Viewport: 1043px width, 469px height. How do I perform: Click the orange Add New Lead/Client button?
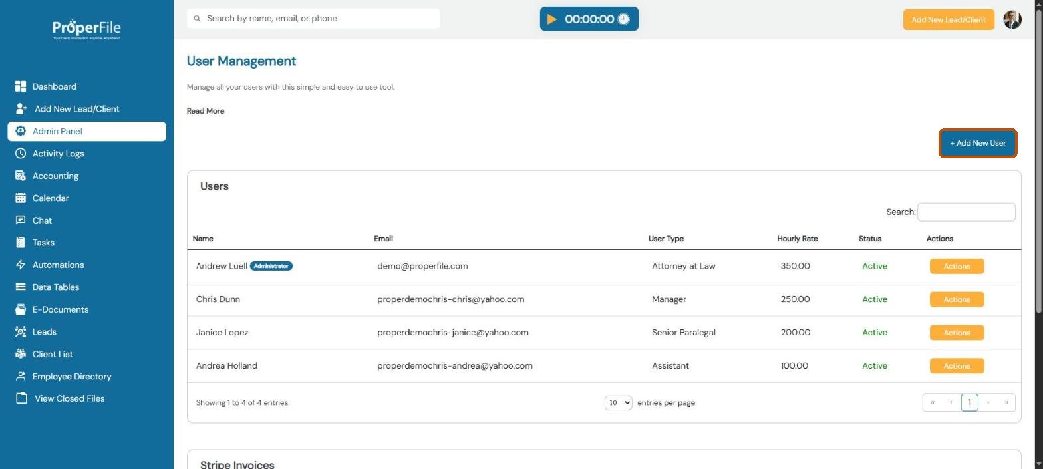949,19
